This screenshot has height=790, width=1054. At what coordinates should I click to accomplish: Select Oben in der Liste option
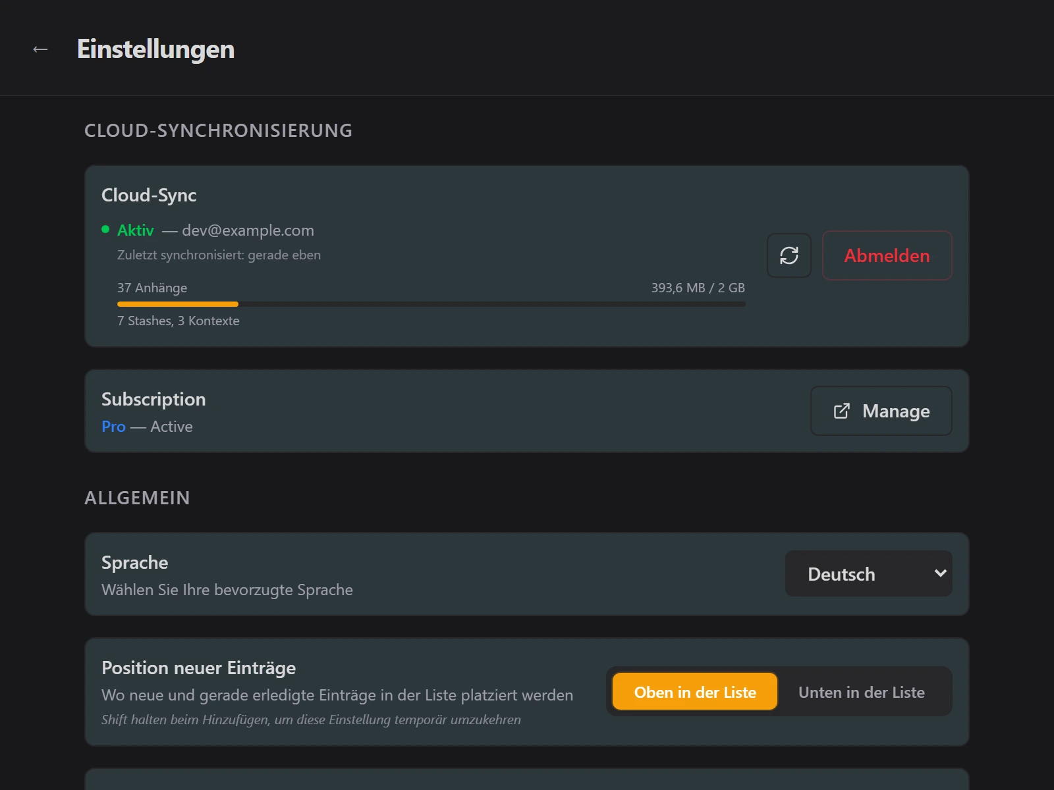(x=695, y=692)
